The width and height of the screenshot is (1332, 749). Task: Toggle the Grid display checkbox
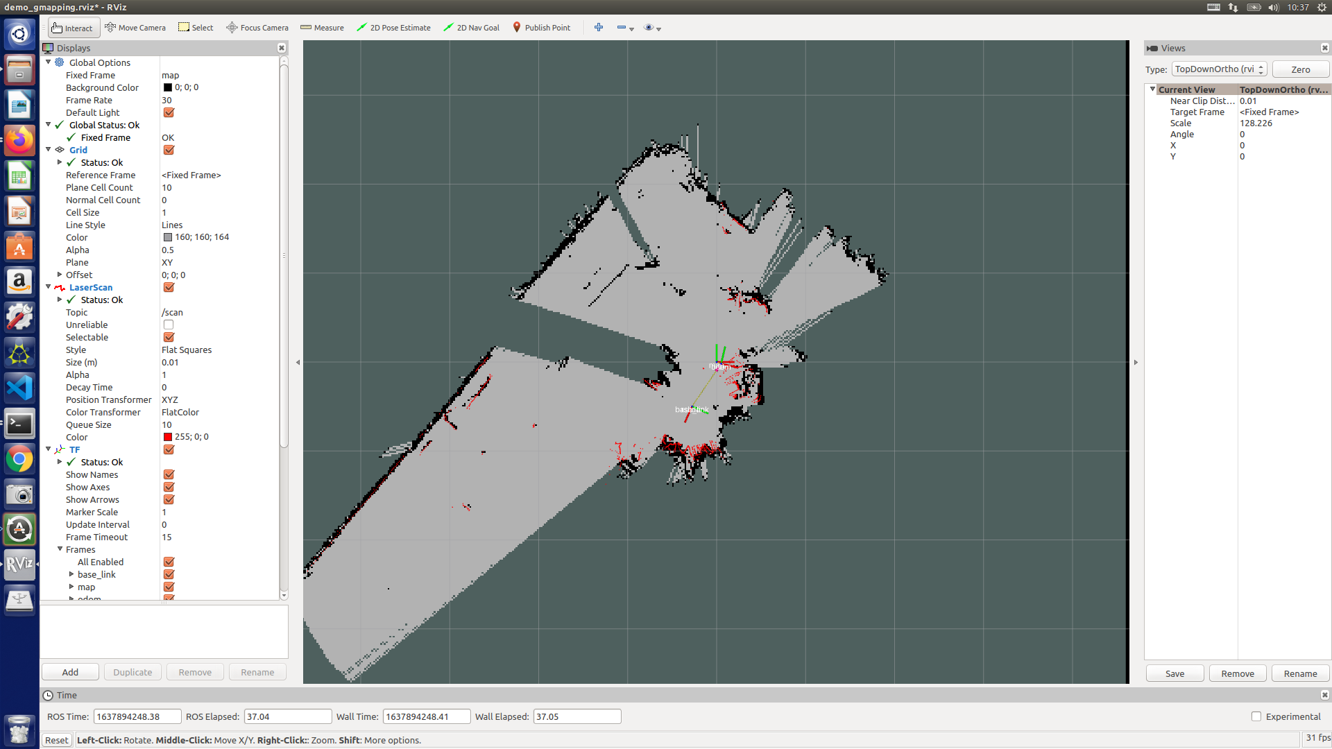[x=169, y=150]
